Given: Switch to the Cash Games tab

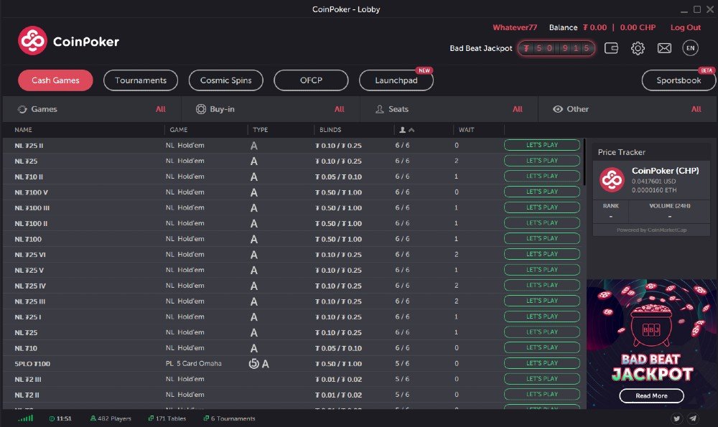Looking at the screenshot, I should tap(55, 80).
